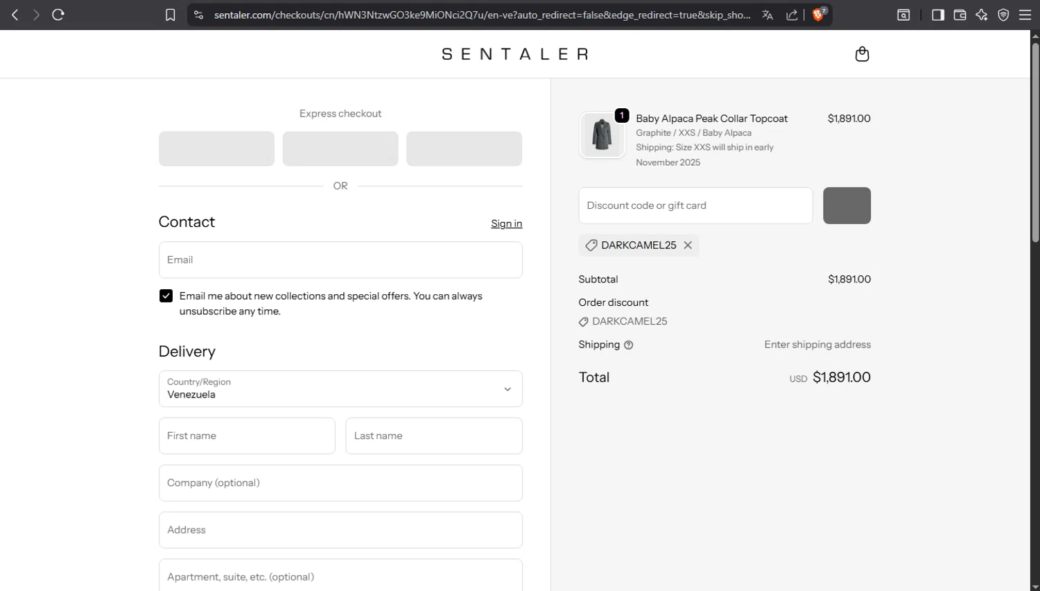This screenshot has height=591, width=1040.
Task: Click the SENTALER logo
Action: [515, 54]
